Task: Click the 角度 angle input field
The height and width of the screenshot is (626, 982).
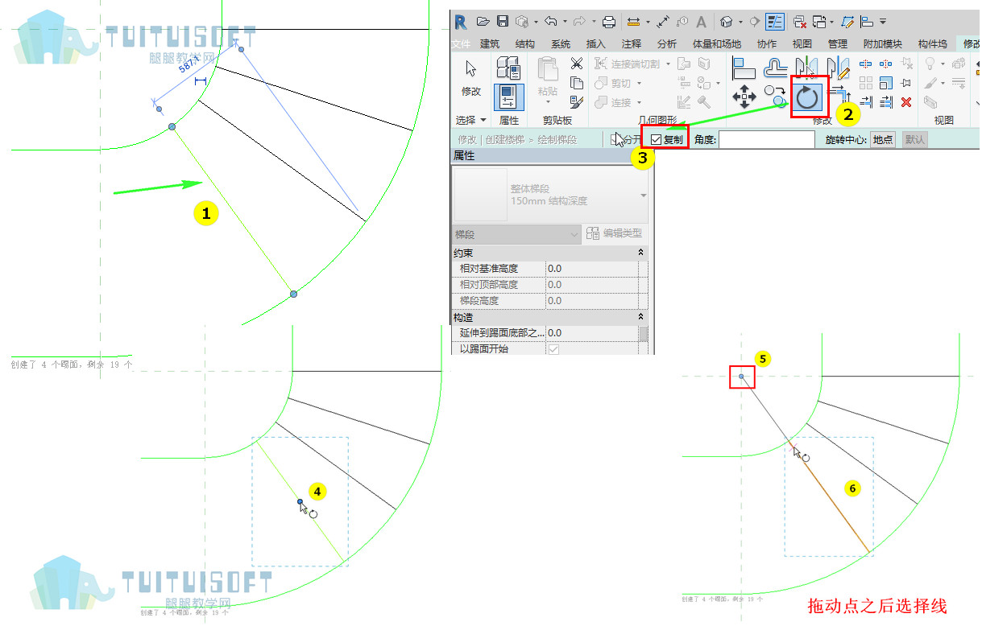Action: pyautogui.click(x=767, y=139)
